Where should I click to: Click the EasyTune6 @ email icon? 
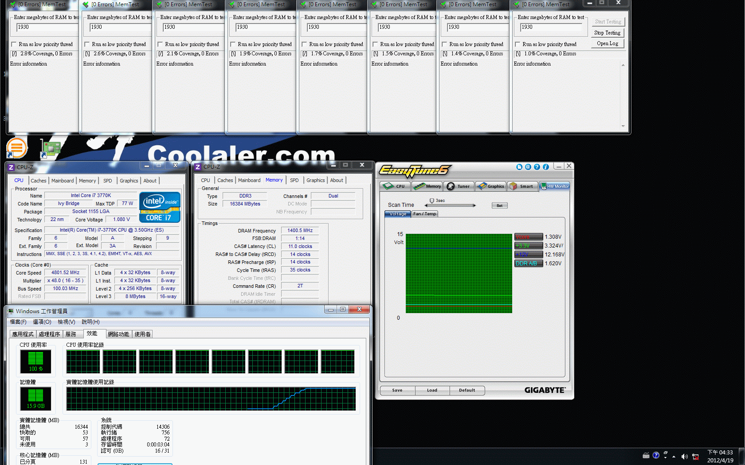coord(528,167)
